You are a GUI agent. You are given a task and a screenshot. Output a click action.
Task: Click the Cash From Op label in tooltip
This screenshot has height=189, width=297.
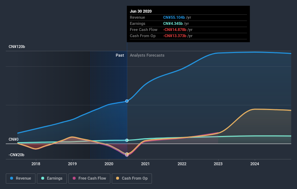tap(143, 36)
